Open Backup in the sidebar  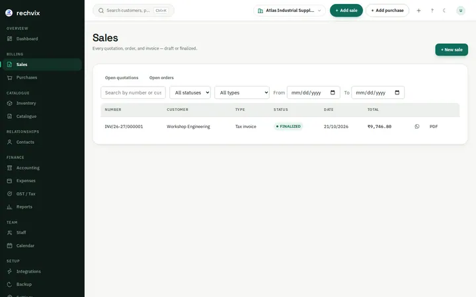click(42, 284)
